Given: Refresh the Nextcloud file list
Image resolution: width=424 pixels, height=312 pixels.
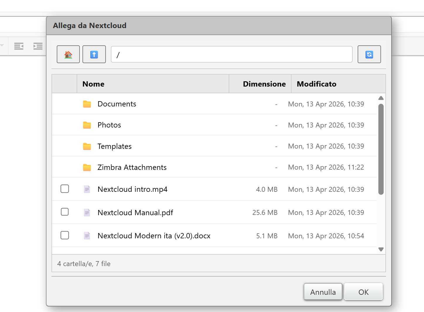Looking at the screenshot, I should click(x=369, y=54).
